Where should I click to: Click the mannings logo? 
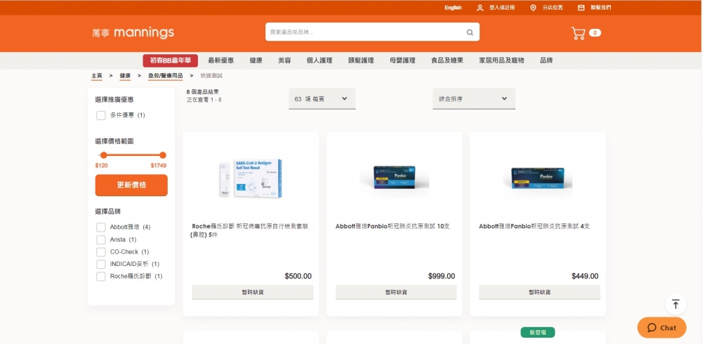(133, 33)
